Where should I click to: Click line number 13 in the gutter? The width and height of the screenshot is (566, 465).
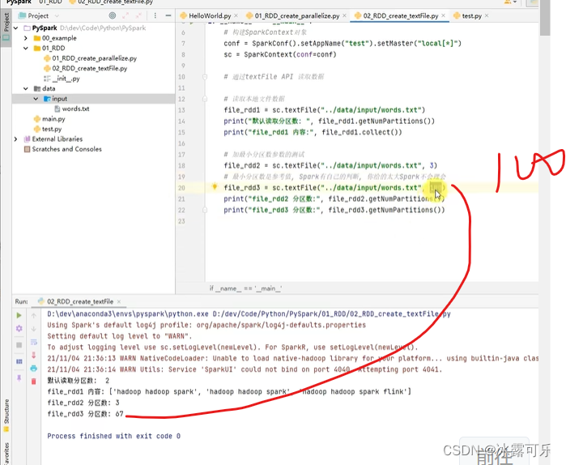click(x=181, y=110)
